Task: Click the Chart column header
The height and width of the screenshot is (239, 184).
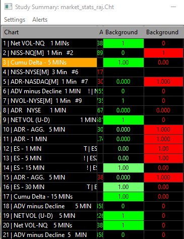Action: point(49,32)
